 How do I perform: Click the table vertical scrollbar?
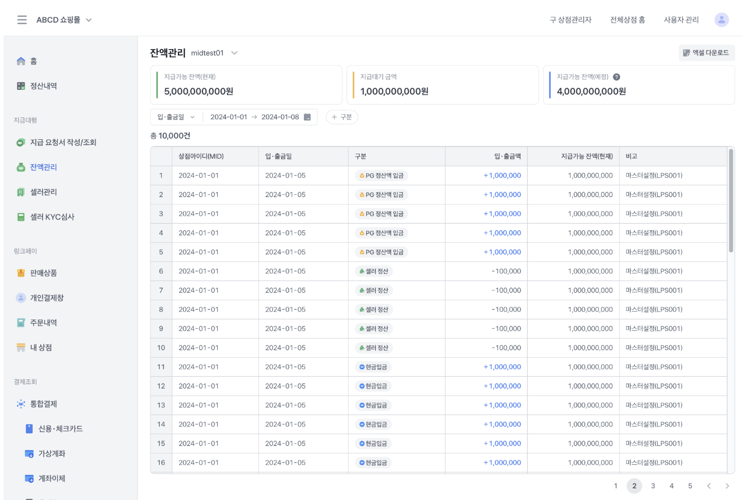[731, 201]
